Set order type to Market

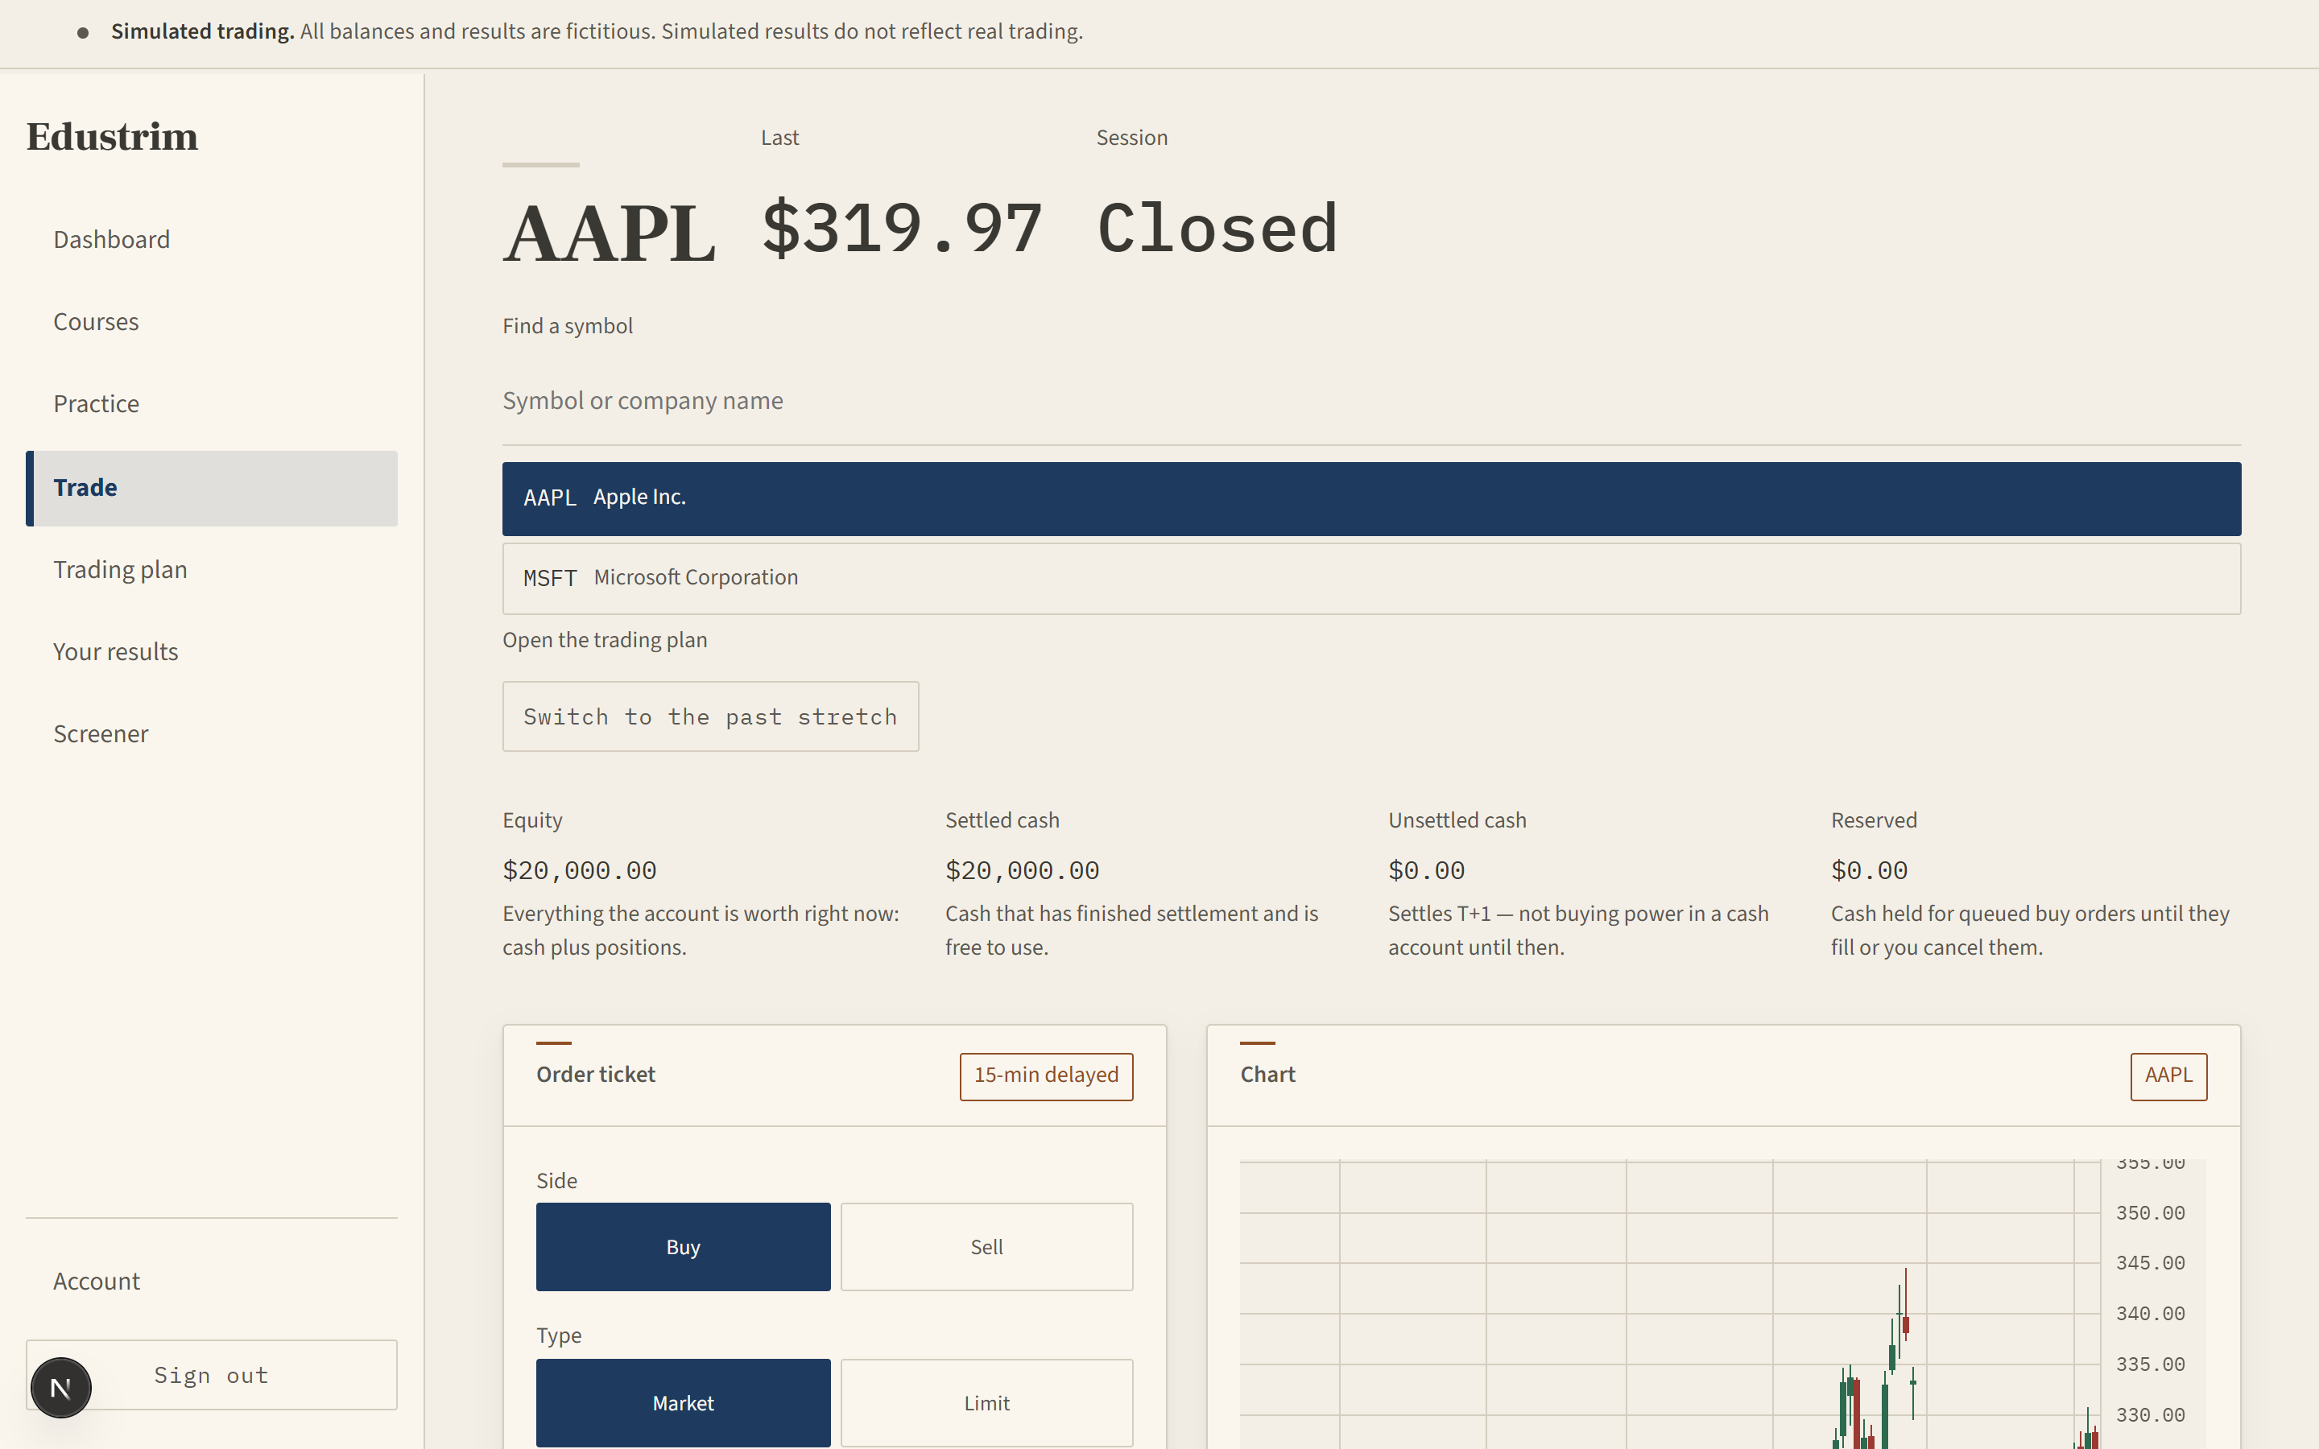pyautogui.click(x=684, y=1403)
